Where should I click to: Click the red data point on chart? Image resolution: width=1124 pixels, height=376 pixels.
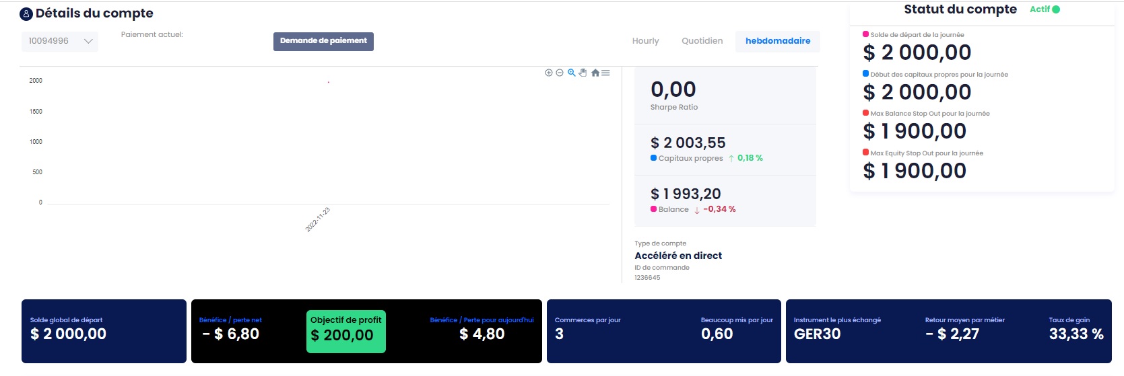coord(329,82)
